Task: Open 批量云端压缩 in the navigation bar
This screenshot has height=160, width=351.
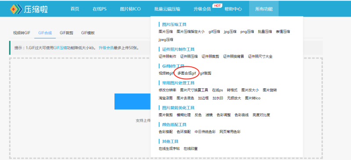Action: [x=167, y=9]
